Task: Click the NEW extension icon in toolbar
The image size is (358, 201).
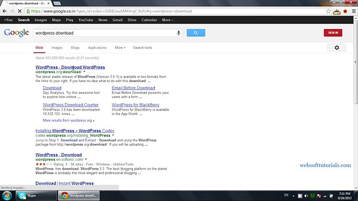Action: (x=337, y=11)
